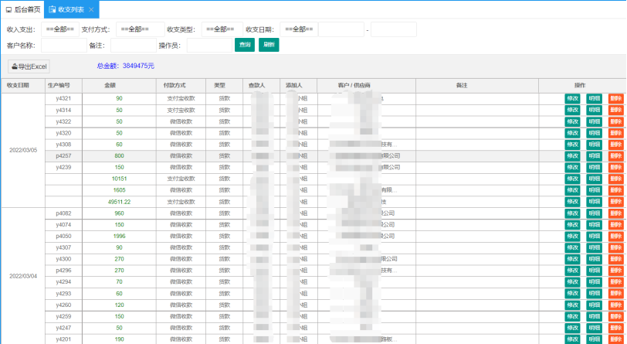
Task: Open 明细 for row y4300
Action: tap(594, 259)
